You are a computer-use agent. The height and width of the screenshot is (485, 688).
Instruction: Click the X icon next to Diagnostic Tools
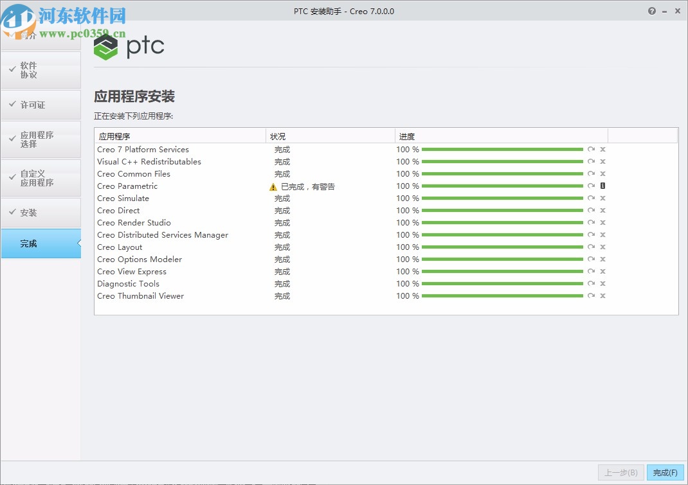(x=602, y=283)
